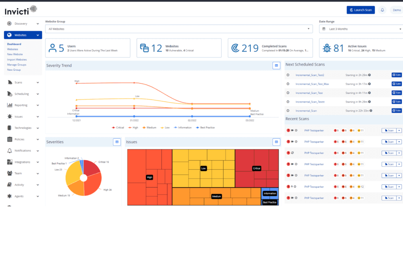Select the Scans shark icon in sidebar
The image size is (403, 257).
coord(9,82)
